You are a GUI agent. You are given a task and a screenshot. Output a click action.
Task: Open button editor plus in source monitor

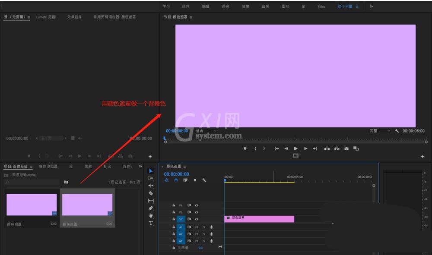pyautogui.click(x=150, y=157)
